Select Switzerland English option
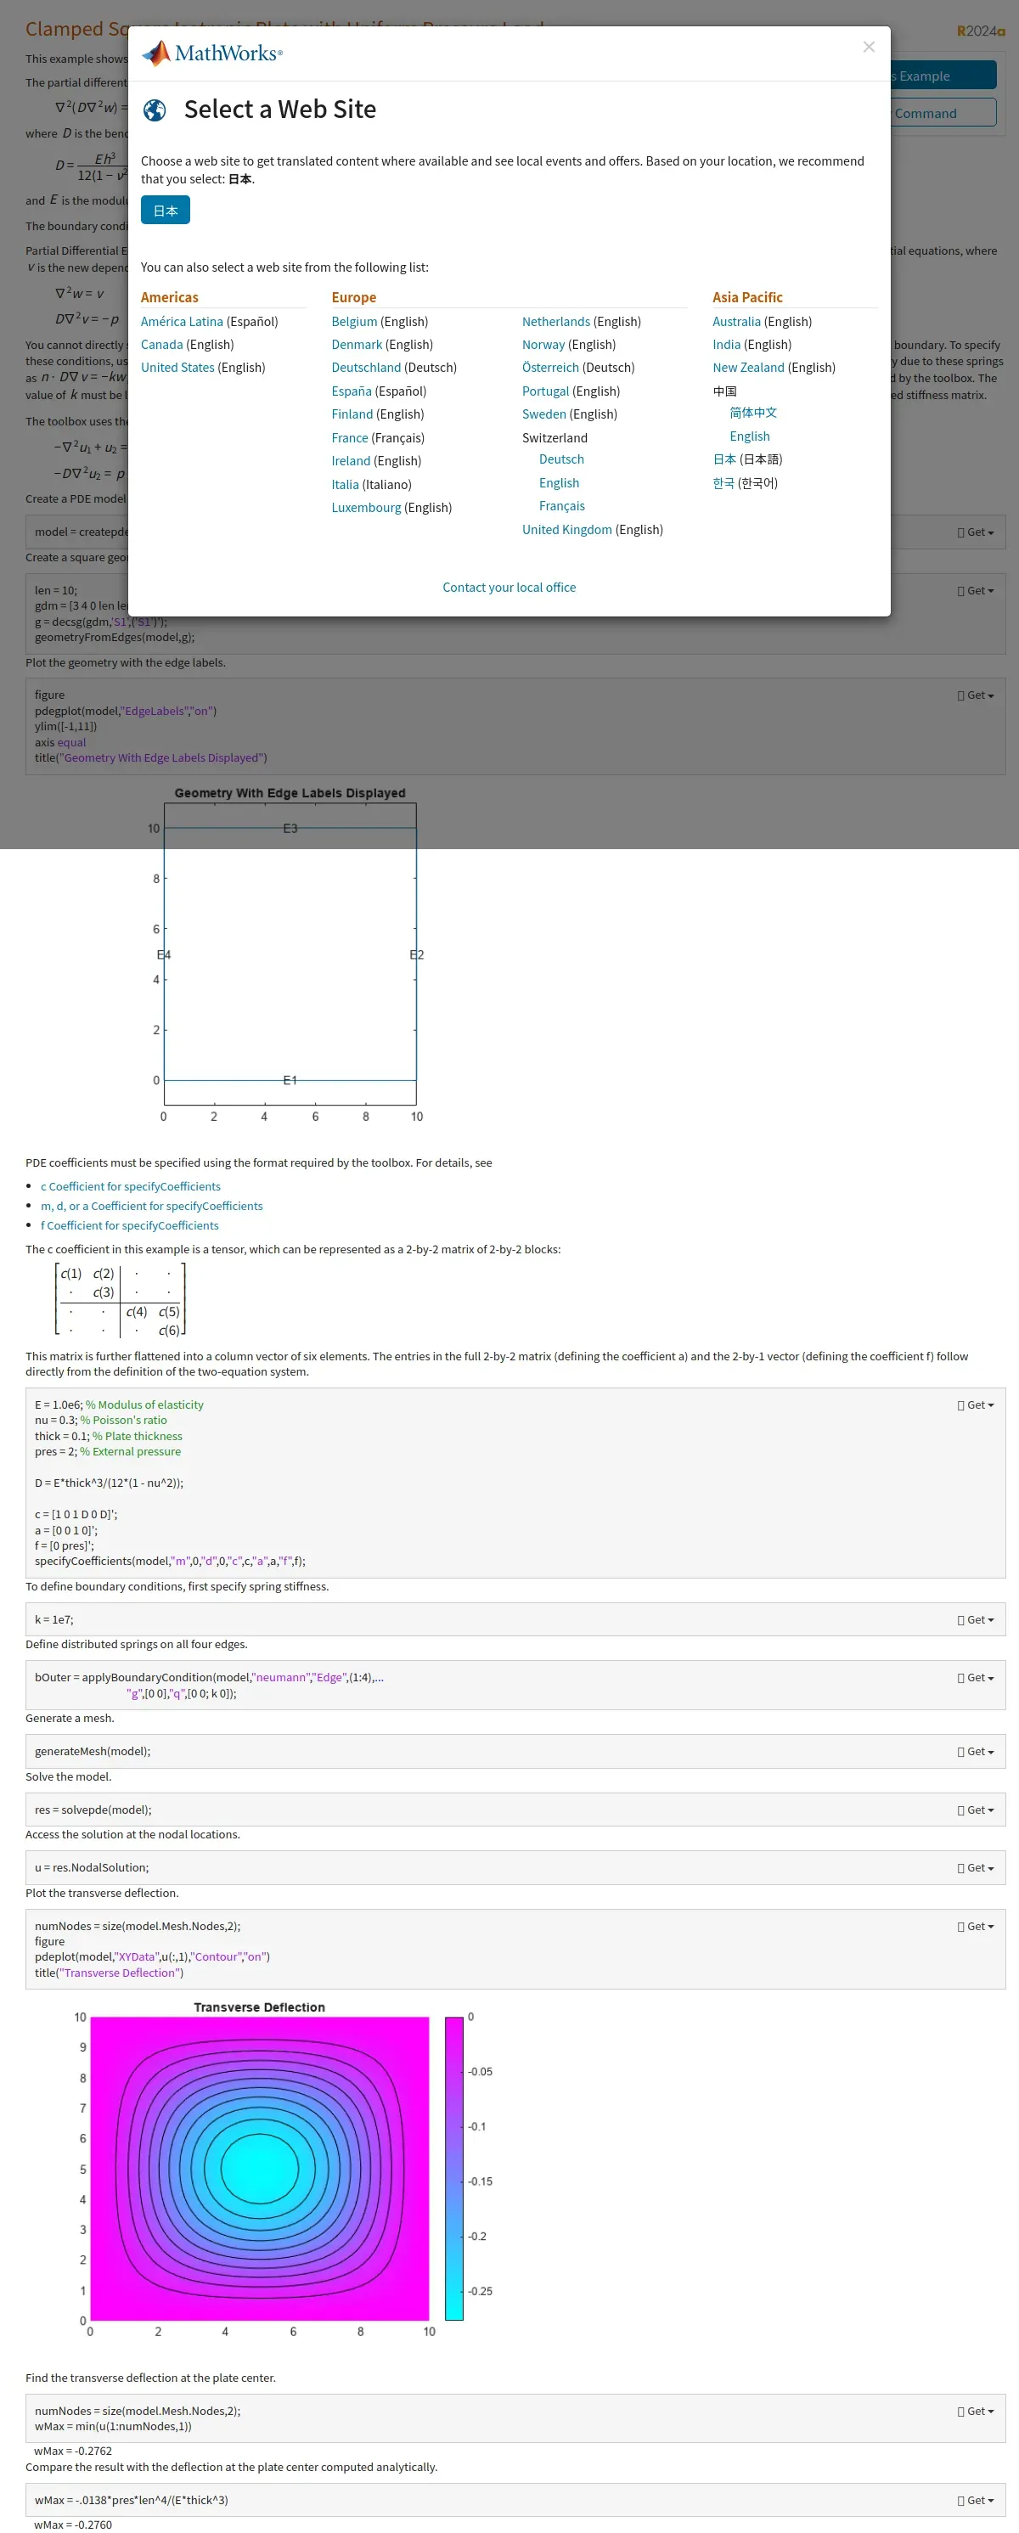 click(559, 483)
